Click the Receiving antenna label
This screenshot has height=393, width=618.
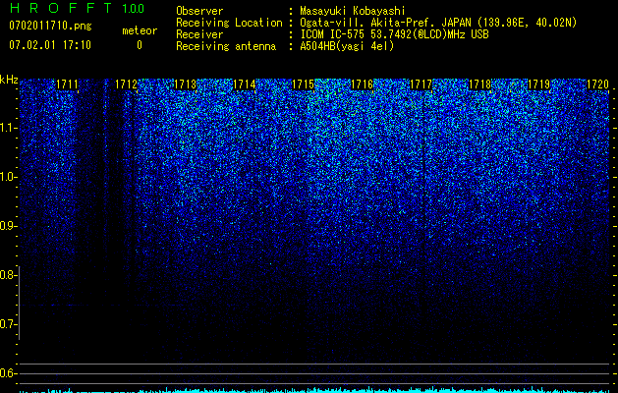[226, 46]
